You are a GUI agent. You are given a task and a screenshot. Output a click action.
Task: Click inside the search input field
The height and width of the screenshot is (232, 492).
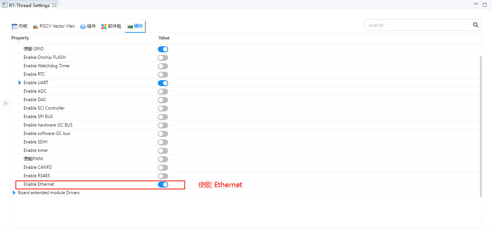click(418, 25)
